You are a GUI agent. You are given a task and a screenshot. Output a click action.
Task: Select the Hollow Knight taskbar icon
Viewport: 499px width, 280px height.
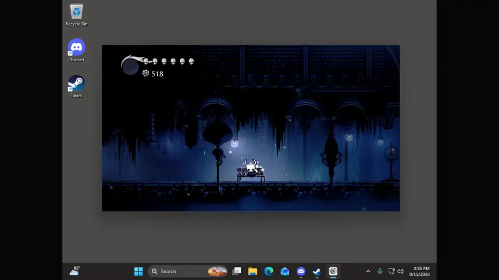pos(333,271)
